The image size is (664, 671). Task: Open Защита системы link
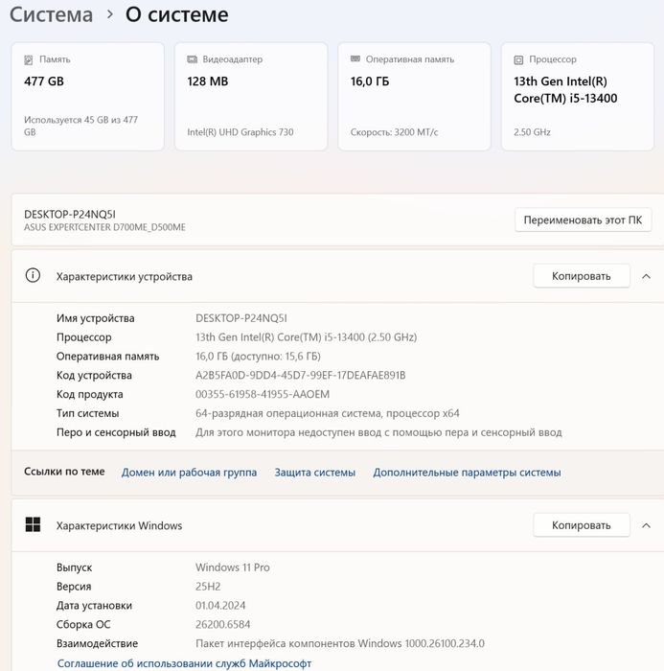314,473
